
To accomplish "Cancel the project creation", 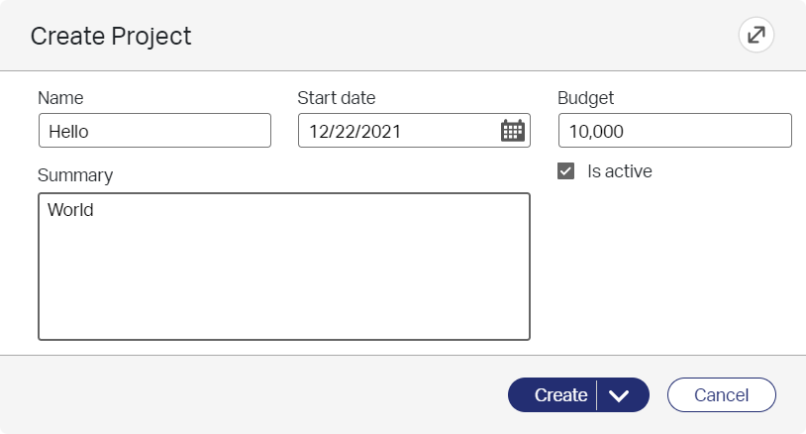I will click(721, 395).
